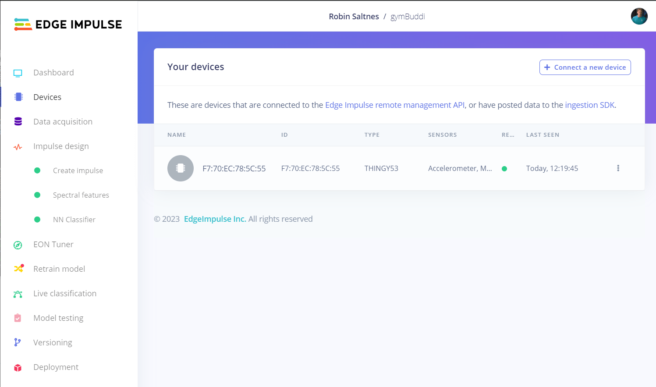Select Spectral features in the sidebar
656x387 pixels.
[x=81, y=195]
